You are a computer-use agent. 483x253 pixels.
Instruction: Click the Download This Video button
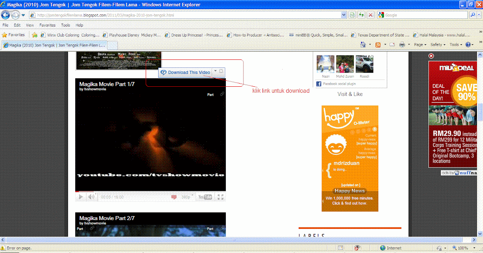pos(185,72)
